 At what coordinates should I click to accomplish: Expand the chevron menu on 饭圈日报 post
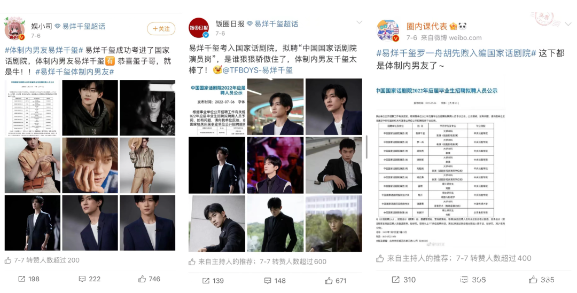[359, 22]
